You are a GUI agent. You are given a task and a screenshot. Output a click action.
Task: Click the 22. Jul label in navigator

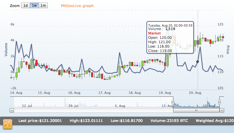point(27,106)
